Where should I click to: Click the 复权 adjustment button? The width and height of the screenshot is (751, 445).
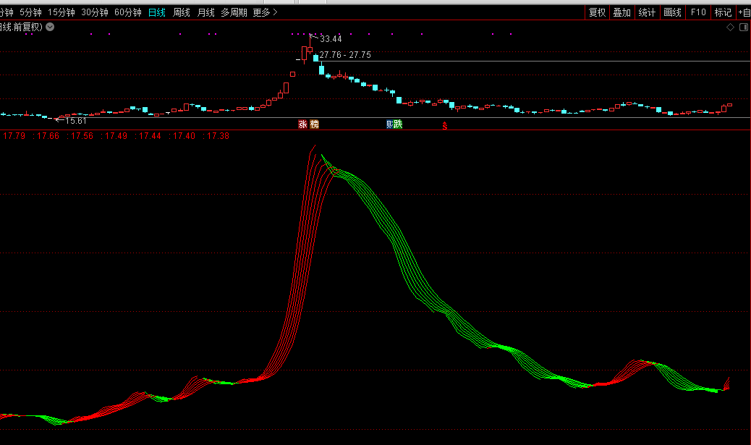pyautogui.click(x=597, y=12)
